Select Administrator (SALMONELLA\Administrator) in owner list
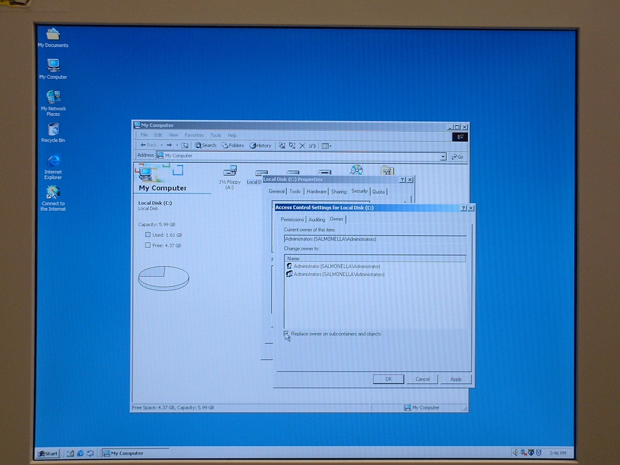Viewport: 620px width, 465px height. pyautogui.click(x=336, y=266)
